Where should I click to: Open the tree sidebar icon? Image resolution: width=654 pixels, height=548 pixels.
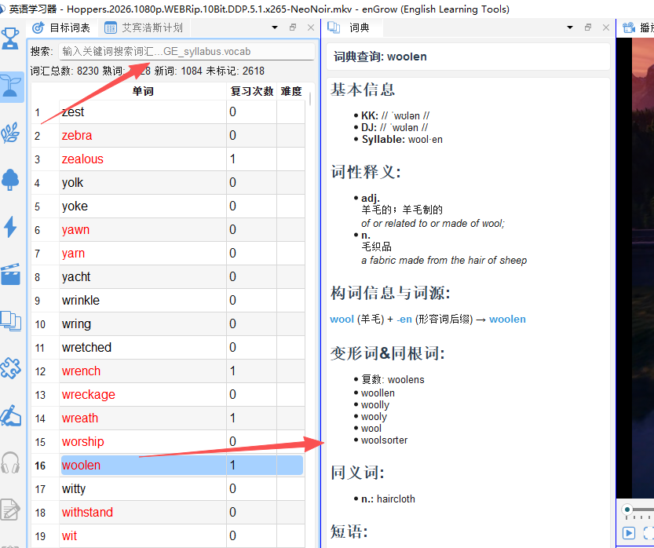10,180
